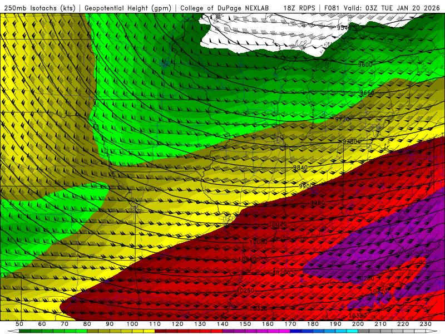Select the 10140 height contour label

pos(247,259)
